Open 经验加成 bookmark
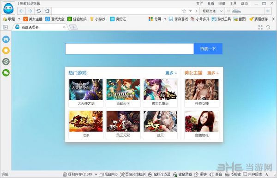 tap(77, 19)
